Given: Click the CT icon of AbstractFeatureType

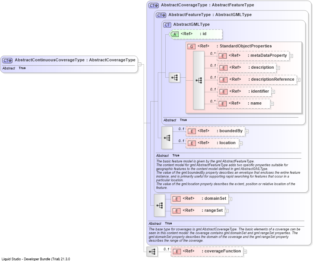Looking at the screenshot, I should (161, 15).
